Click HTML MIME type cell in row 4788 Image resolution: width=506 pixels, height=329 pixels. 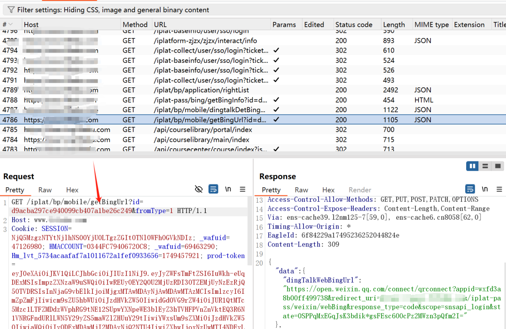pyautogui.click(x=424, y=100)
